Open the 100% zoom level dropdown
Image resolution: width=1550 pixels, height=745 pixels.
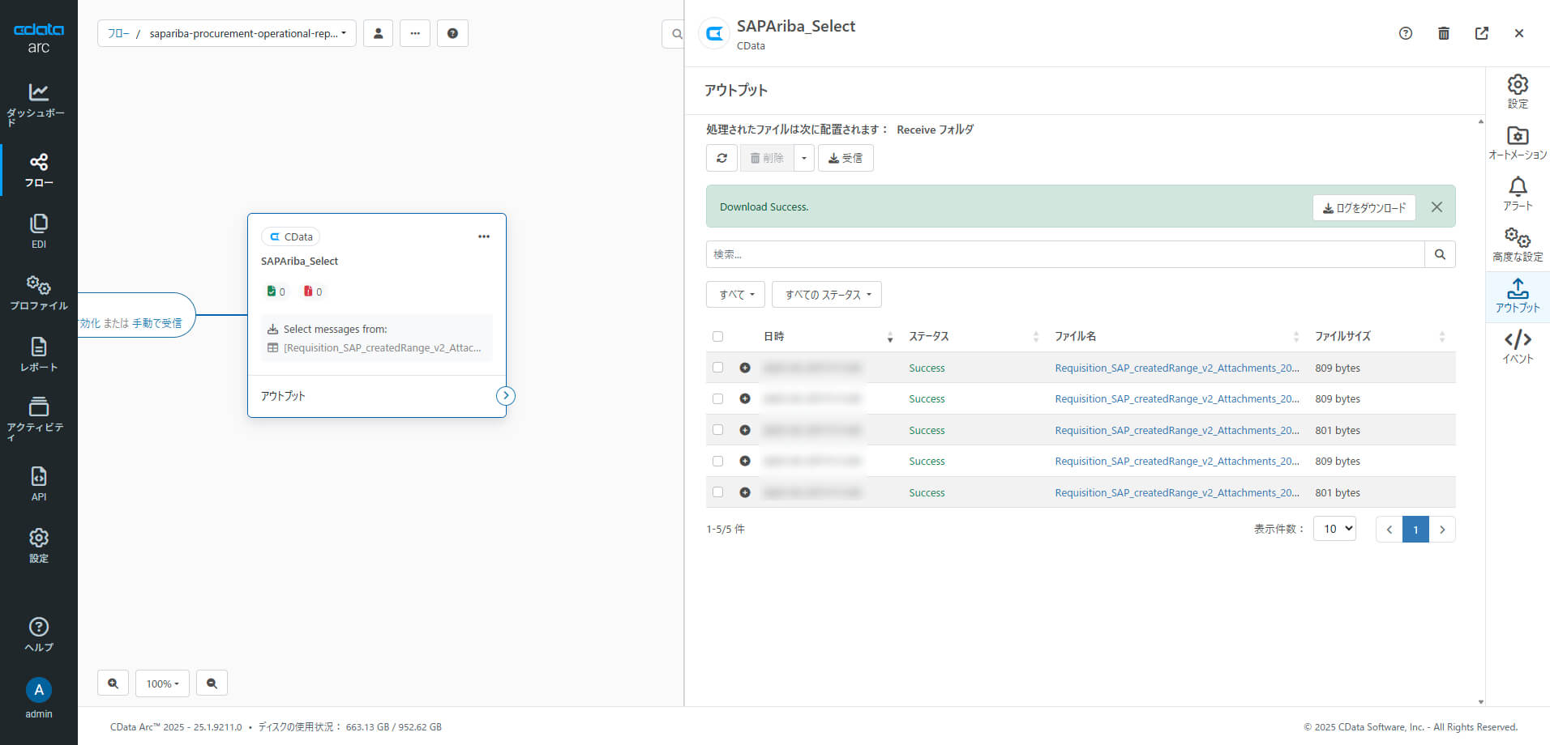tap(162, 683)
